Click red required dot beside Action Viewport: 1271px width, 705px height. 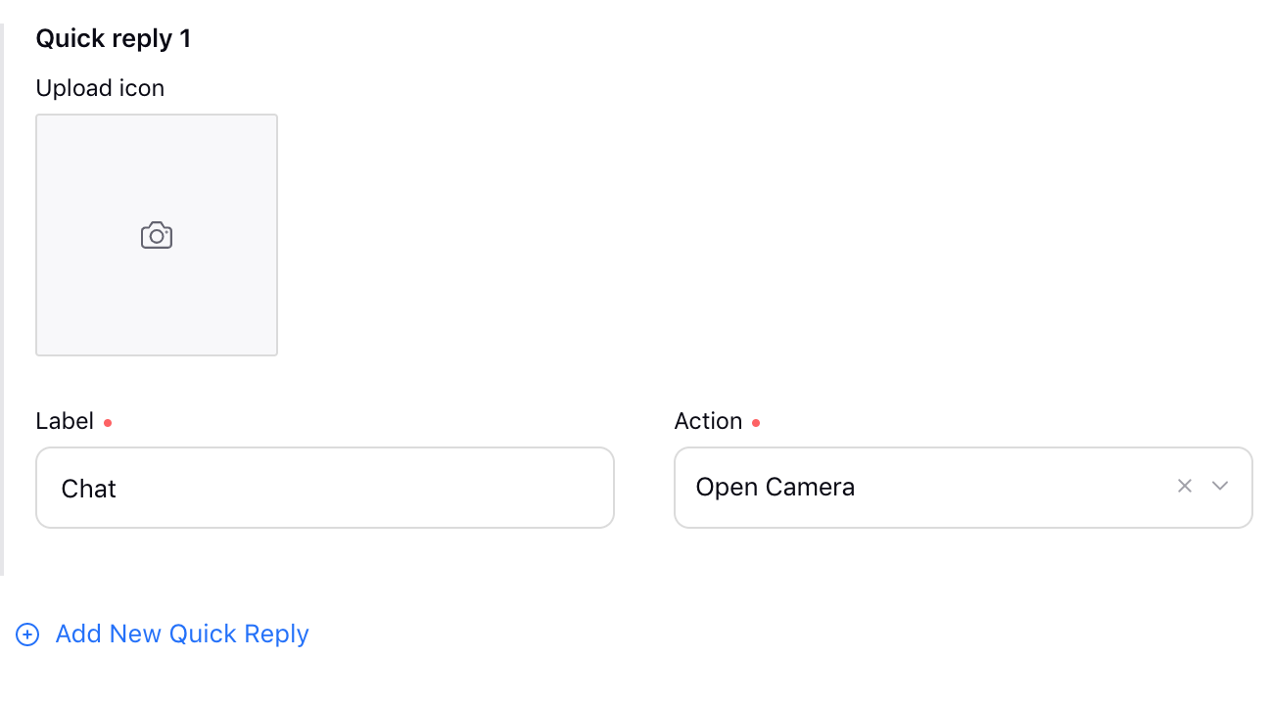point(756,423)
